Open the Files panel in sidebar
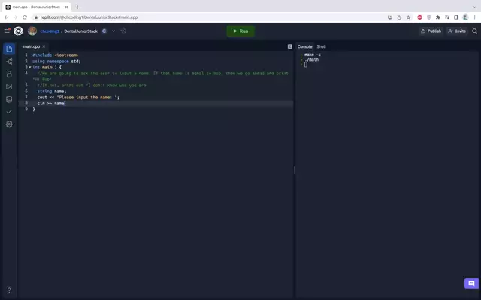This screenshot has width=481, height=300. 9,49
